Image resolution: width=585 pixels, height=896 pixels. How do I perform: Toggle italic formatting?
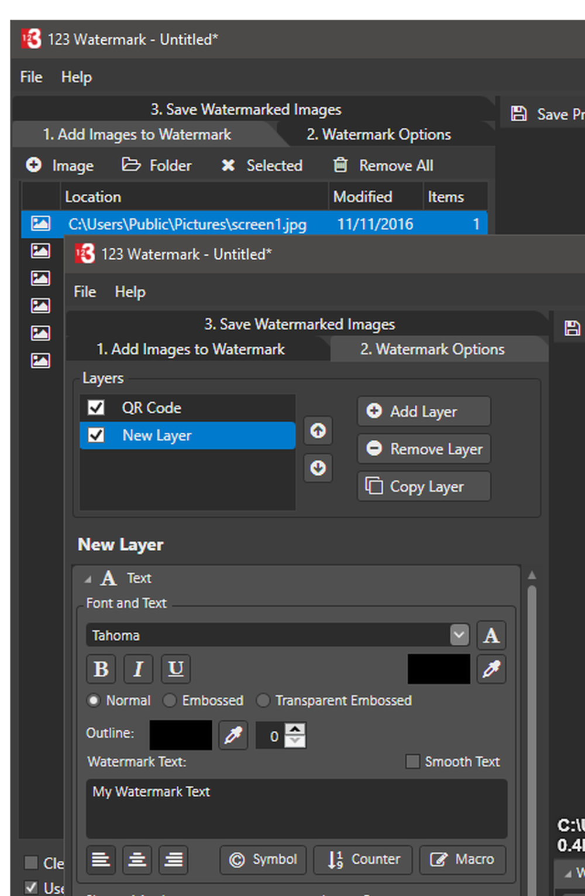pos(138,669)
